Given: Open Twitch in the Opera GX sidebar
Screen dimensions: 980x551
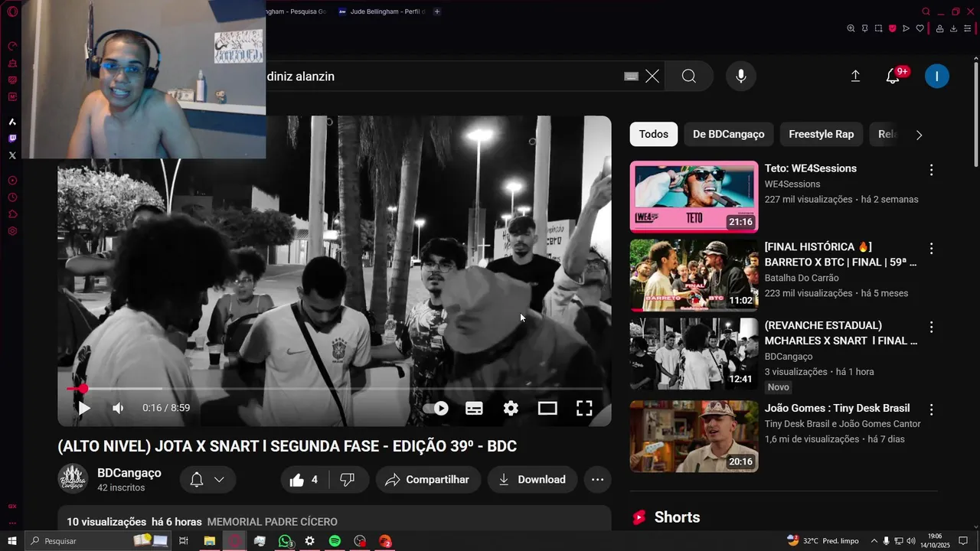Looking at the screenshot, I should [x=12, y=139].
